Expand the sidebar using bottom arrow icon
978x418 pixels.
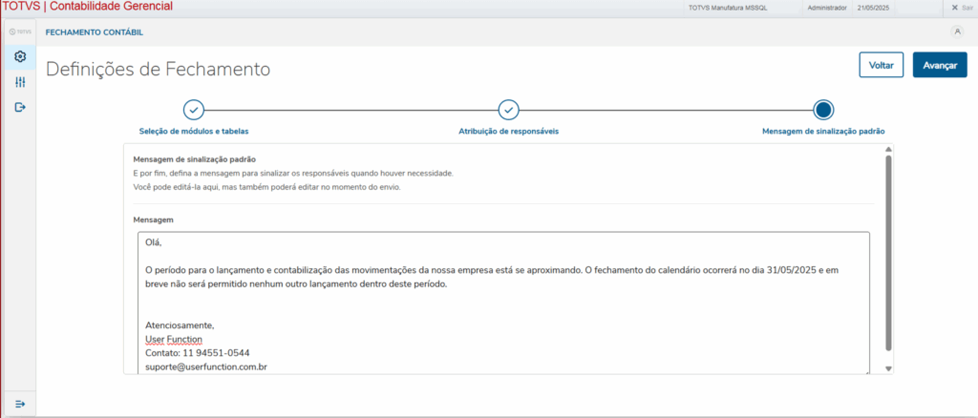[x=20, y=404]
